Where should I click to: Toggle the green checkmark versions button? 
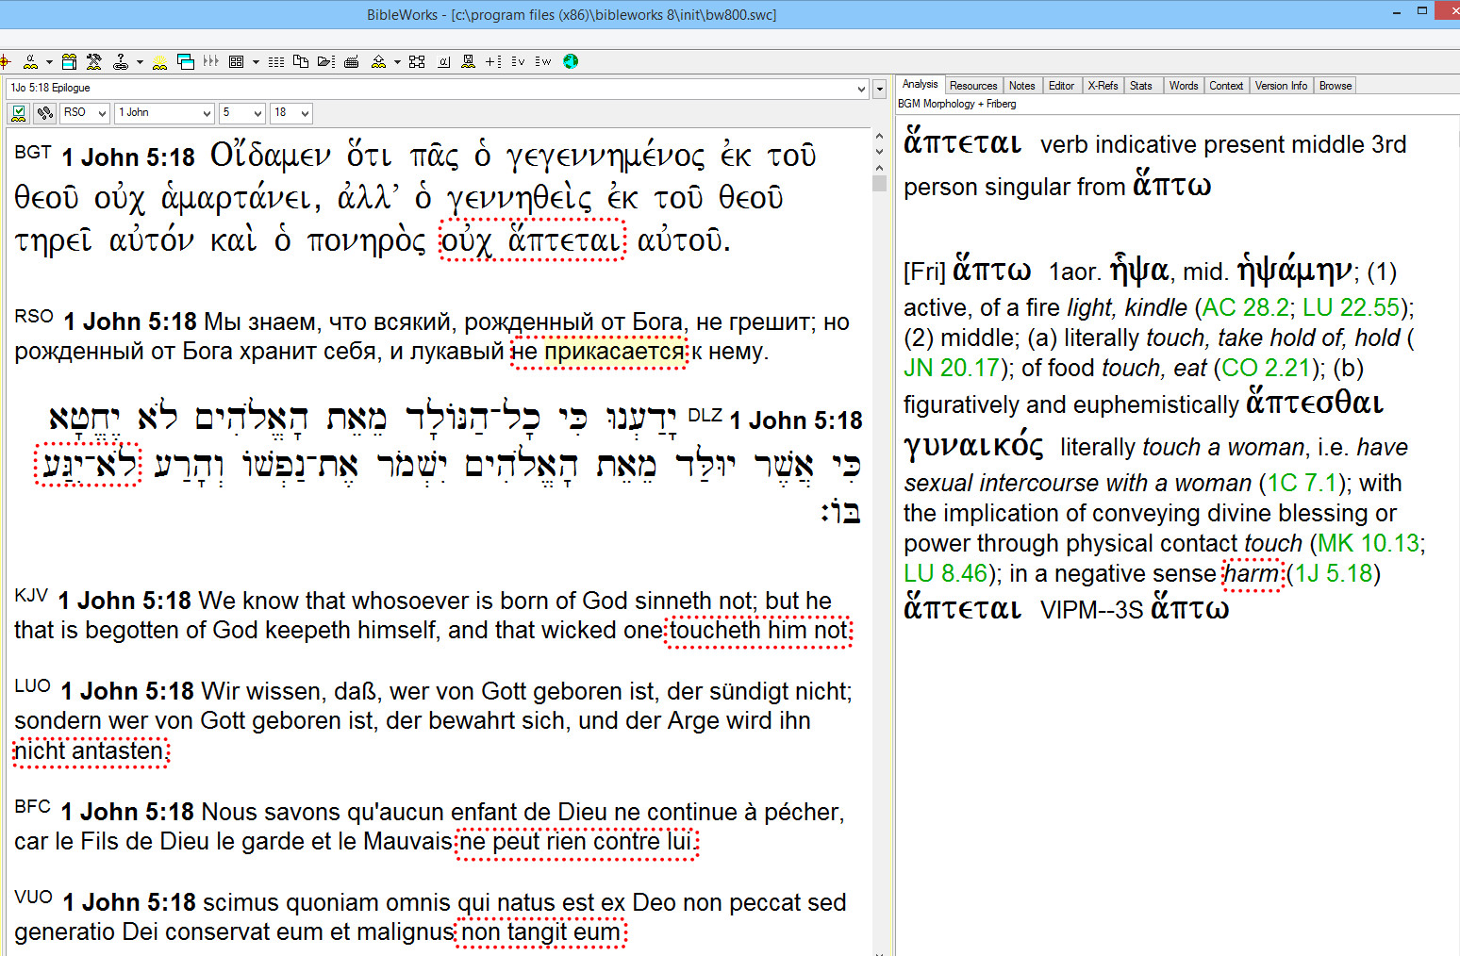pos(18,113)
